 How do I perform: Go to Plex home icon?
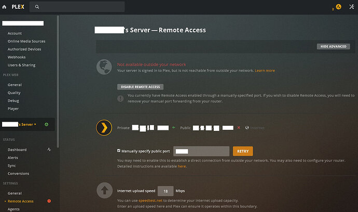(x=4, y=7)
